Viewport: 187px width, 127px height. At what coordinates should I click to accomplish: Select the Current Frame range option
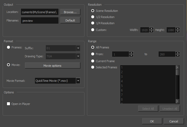[x=93, y=61]
